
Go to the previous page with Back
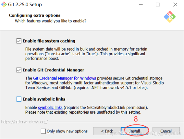point(107,131)
